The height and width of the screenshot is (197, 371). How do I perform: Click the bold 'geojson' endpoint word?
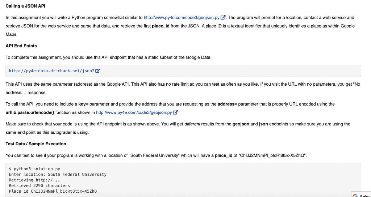coord(241,124)
